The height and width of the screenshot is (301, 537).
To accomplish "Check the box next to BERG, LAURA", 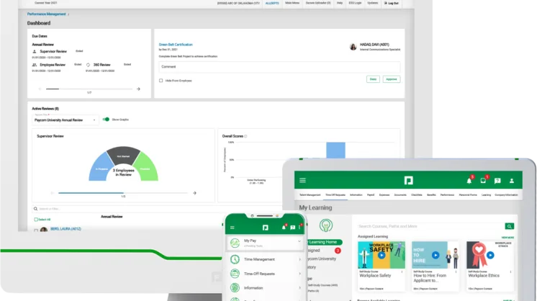I will (36, 230).
